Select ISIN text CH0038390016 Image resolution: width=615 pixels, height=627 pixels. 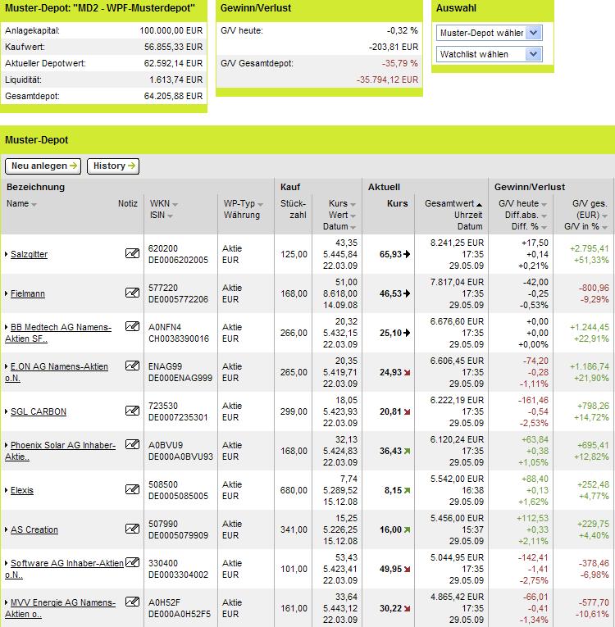point(179,338)
